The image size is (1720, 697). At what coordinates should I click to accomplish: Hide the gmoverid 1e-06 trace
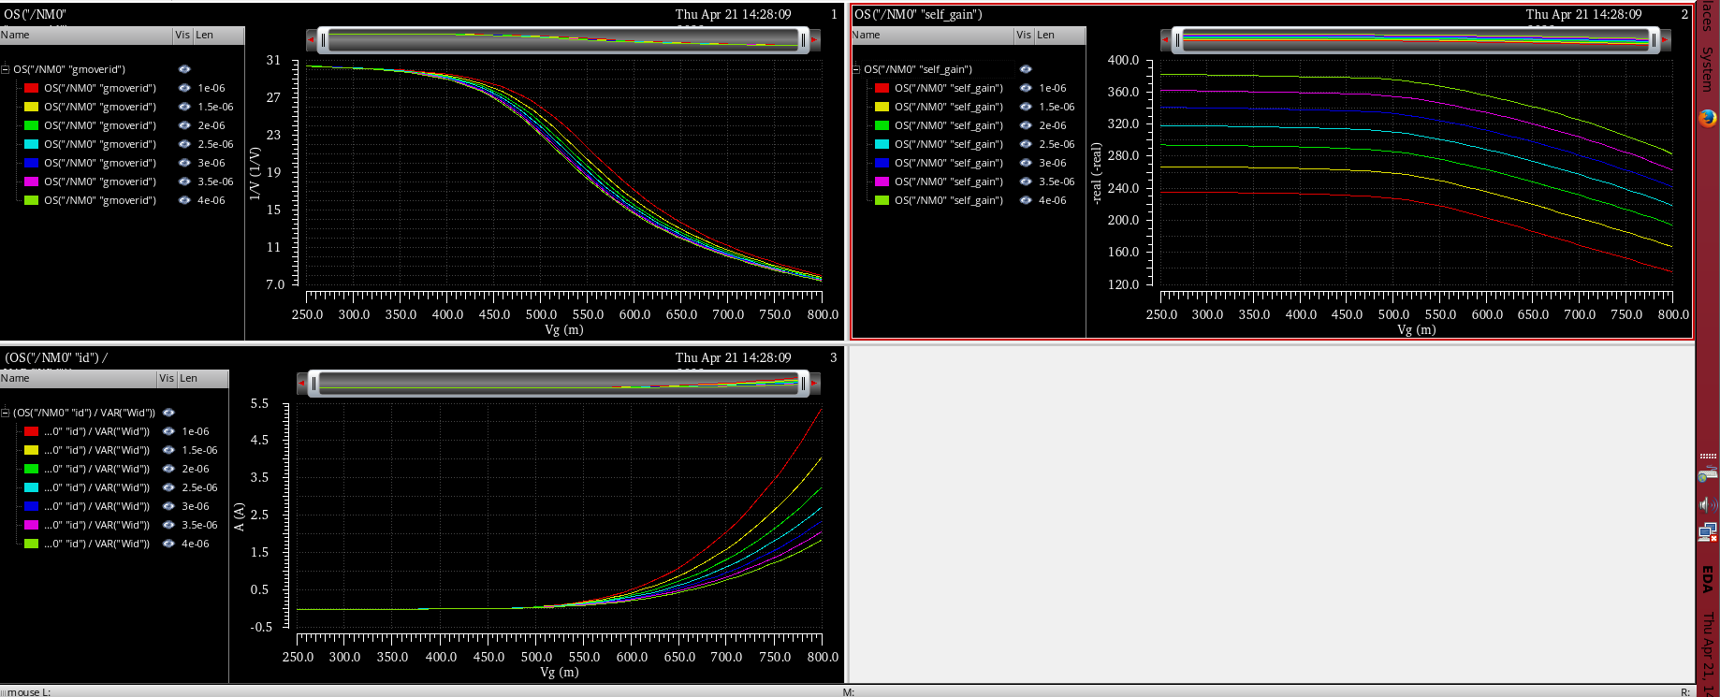click(x=184, y=88)
